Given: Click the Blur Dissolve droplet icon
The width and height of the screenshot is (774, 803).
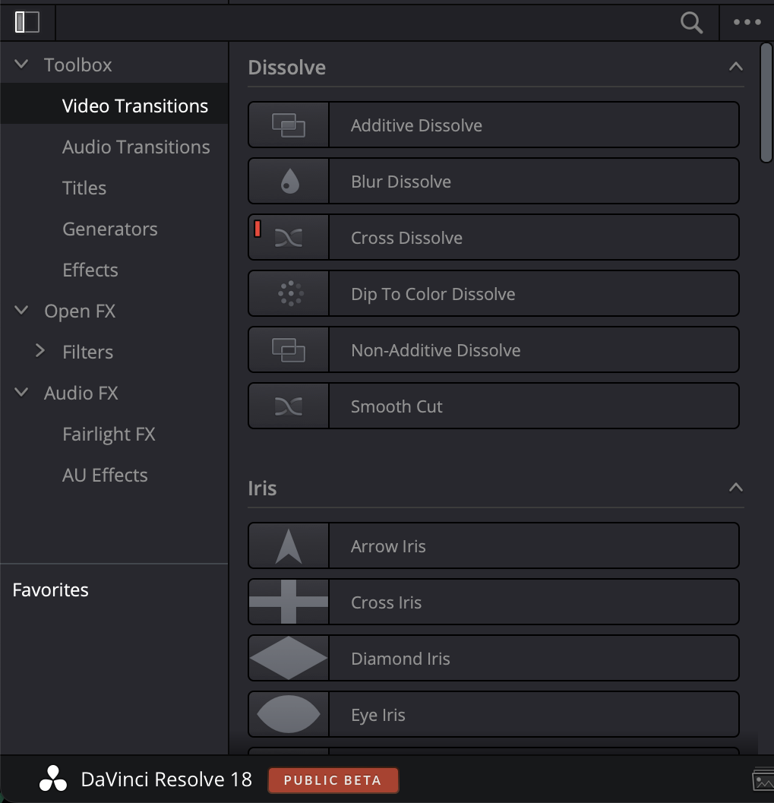Looking at the screenshot, I should (x=287, y=180).
